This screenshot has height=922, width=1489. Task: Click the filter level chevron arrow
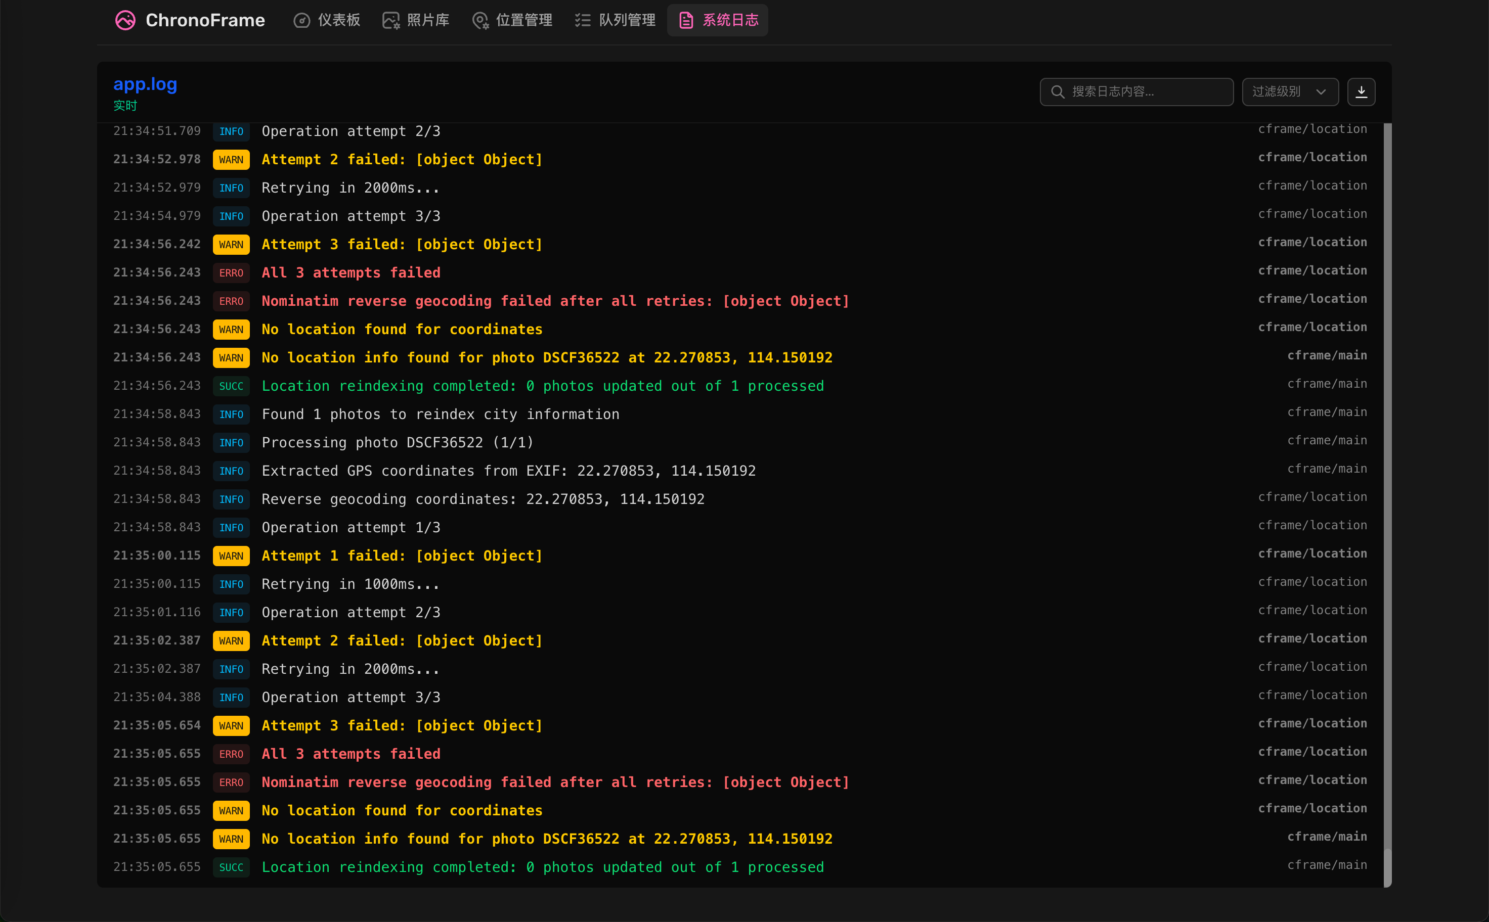click(x=1321, y=91)
